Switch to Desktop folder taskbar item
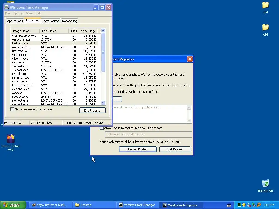 (x=94, y=205)
